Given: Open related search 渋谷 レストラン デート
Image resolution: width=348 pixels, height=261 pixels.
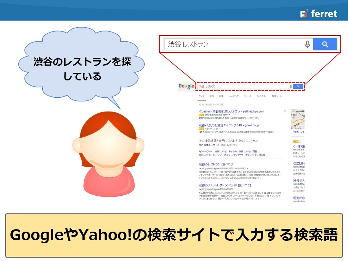Looking at the screenshot, I should pyautogui.click(x=233, y=155).
